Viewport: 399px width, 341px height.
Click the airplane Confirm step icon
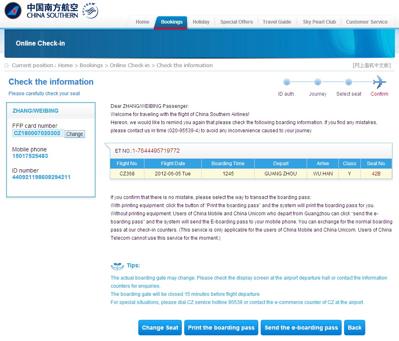(x=379, y=82)
